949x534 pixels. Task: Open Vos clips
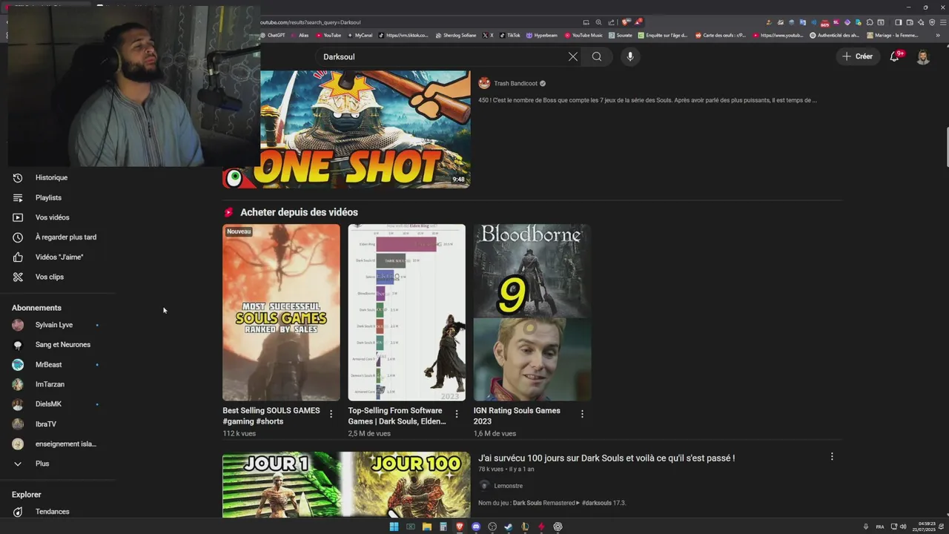click(x=50, y=277)
